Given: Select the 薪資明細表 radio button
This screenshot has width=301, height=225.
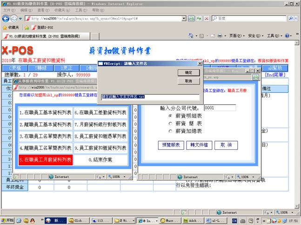Looking at the screenshot, I should [170, 116].
